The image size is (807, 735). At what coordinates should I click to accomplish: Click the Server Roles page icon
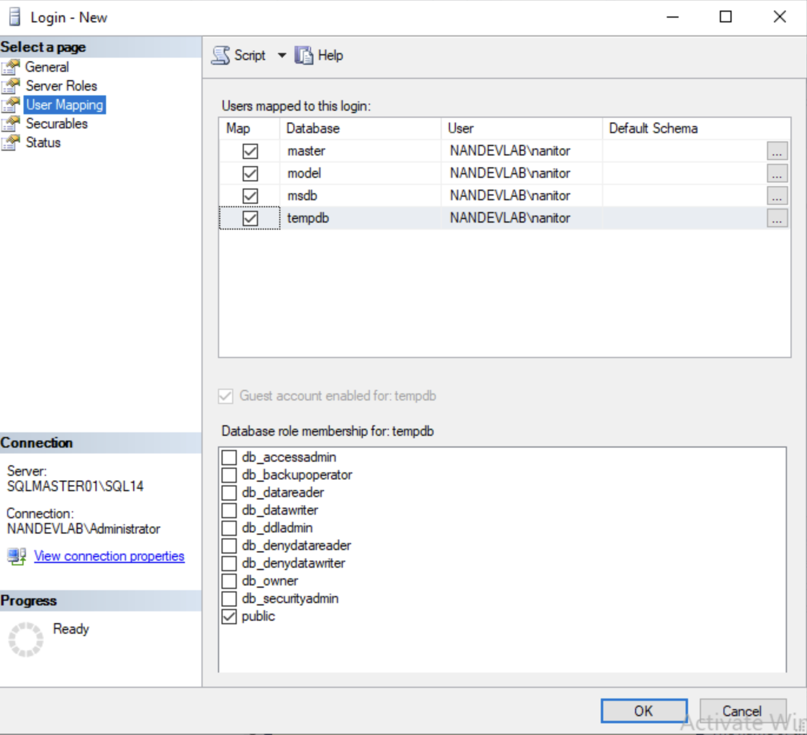tap(11, 86)
